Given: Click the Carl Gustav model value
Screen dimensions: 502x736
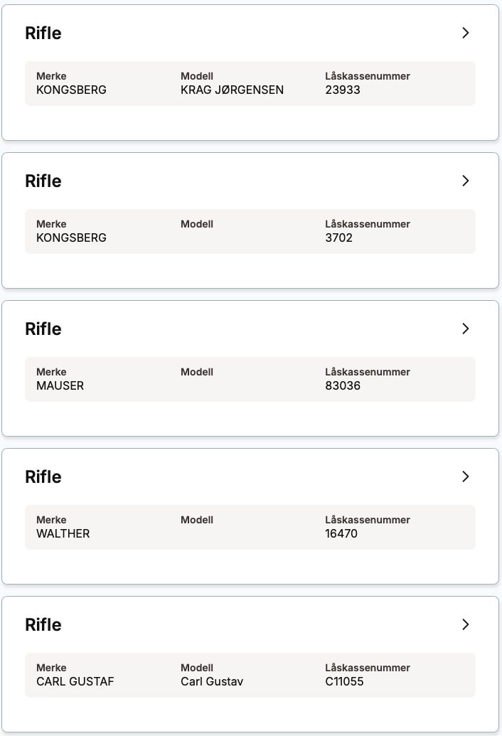Looking at the screenshot, I should coord(212,682).
